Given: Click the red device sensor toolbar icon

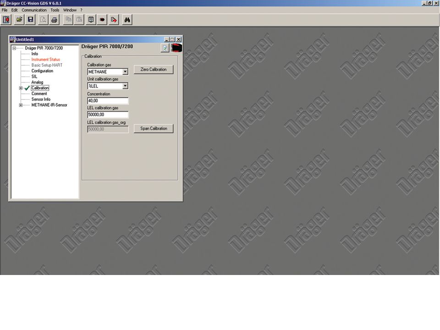Looking at the screenshot, I should (102, 20).
